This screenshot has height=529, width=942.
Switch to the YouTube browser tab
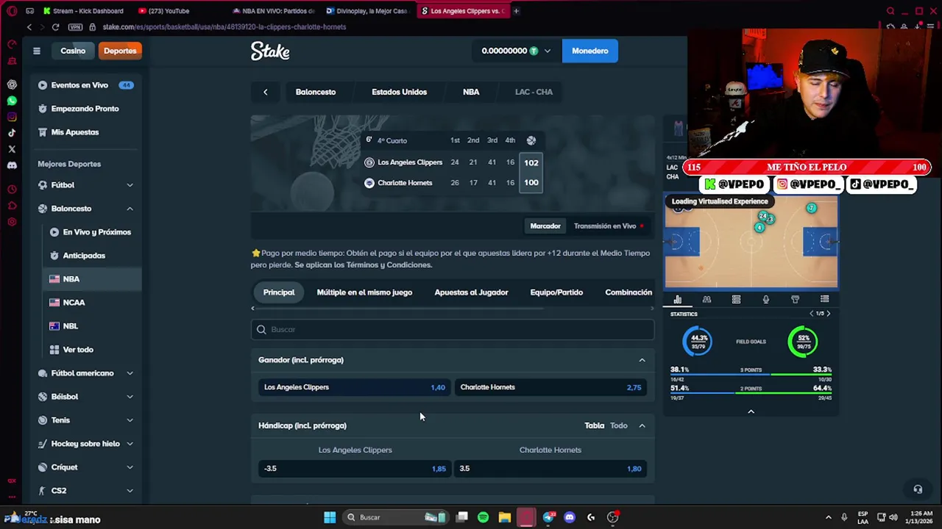point(169,11)
